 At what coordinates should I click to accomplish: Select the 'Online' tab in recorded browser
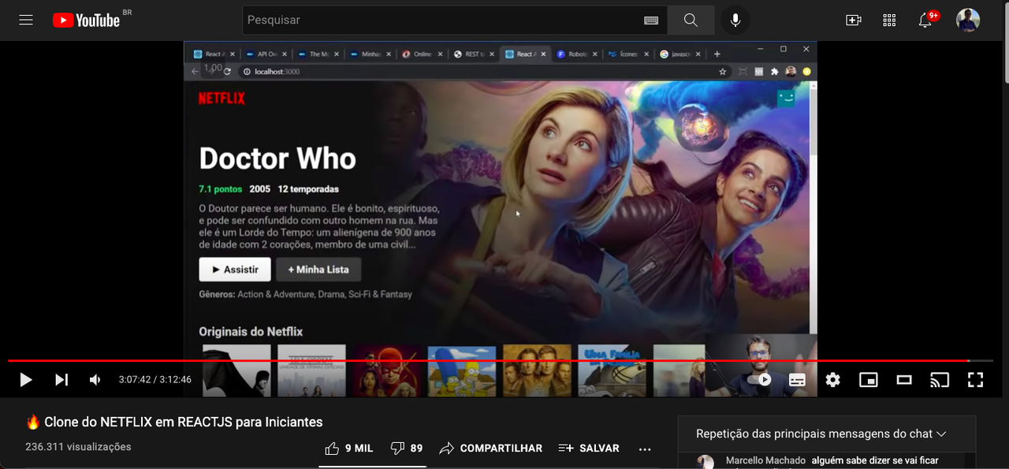(423, 54)
